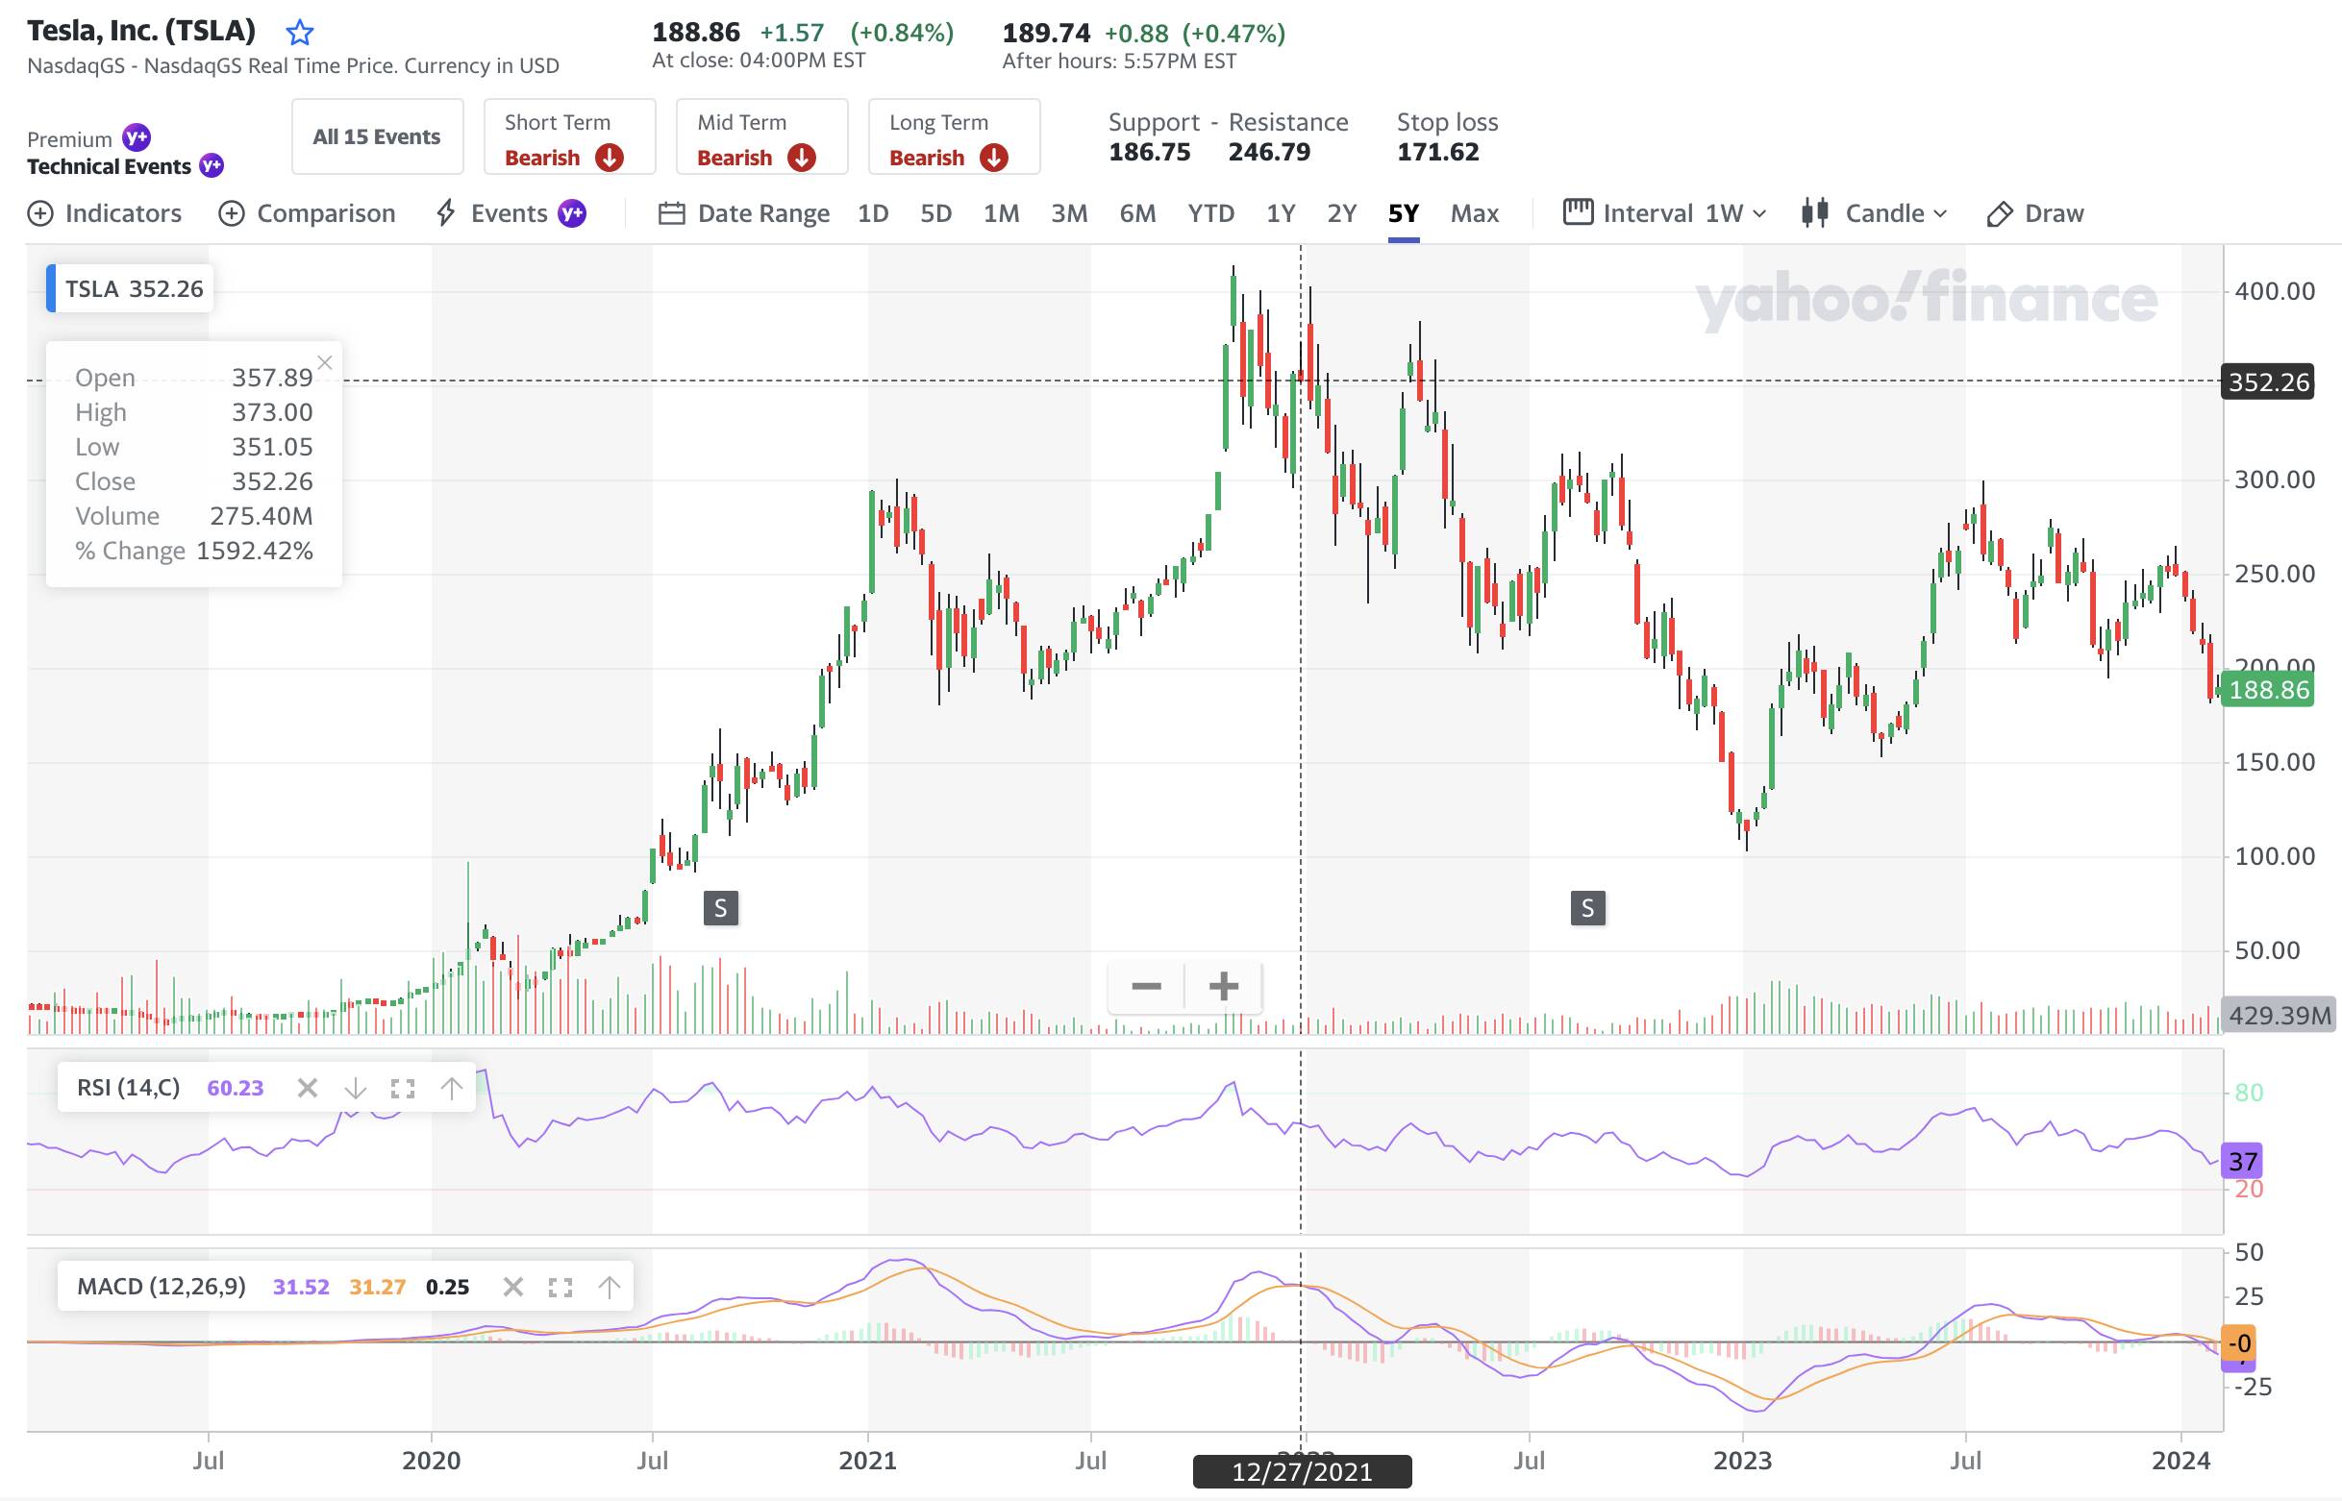Image resolution: width=2342 pixels, height=1501 pixels.
Task: Click the Stop loss value 171.62
Action: pos(1438,152)
